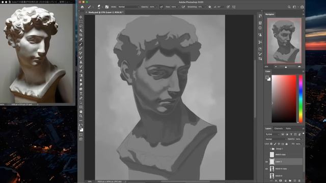The height and width of the screenshot is (183, 326).
Task: Select the Navigator panel tab
Action: pyautogui.click(x=269, y=14)
